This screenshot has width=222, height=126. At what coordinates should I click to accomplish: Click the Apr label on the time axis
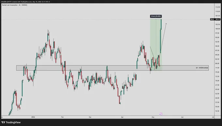[x=122, y=117]
